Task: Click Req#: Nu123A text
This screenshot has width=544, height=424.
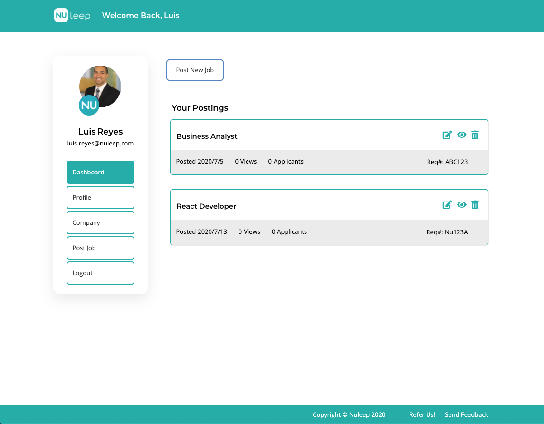Action: click(x=447, y=232)
